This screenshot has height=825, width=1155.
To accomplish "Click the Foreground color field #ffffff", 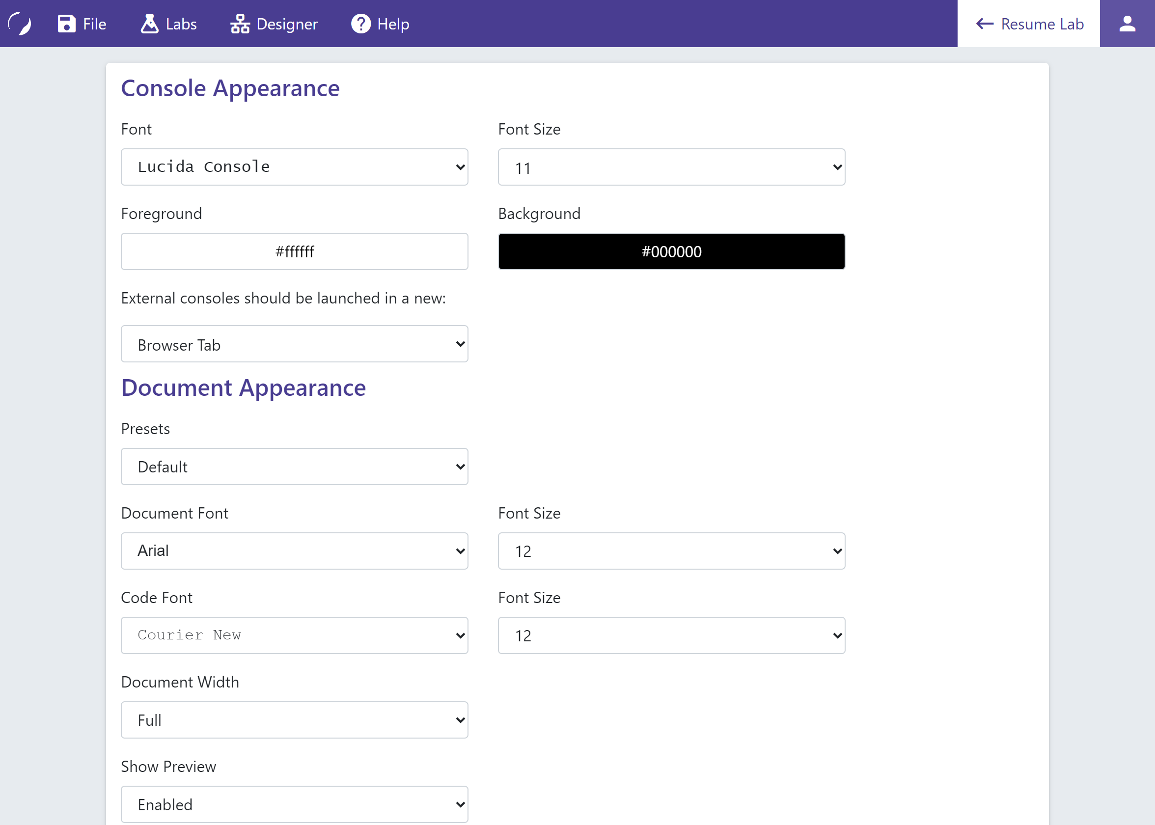I will (x=295, y=251).
